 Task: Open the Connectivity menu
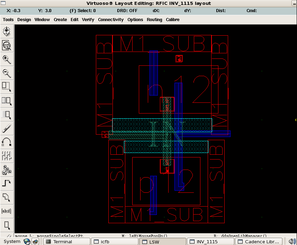(x=111, y=20)
